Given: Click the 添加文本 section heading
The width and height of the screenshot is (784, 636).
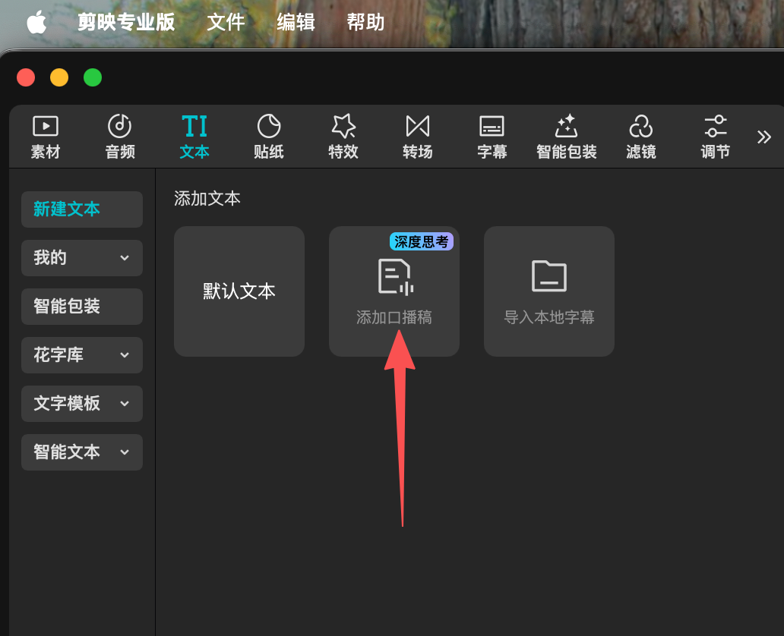Looking at the screenshot, I should (207, 199).
